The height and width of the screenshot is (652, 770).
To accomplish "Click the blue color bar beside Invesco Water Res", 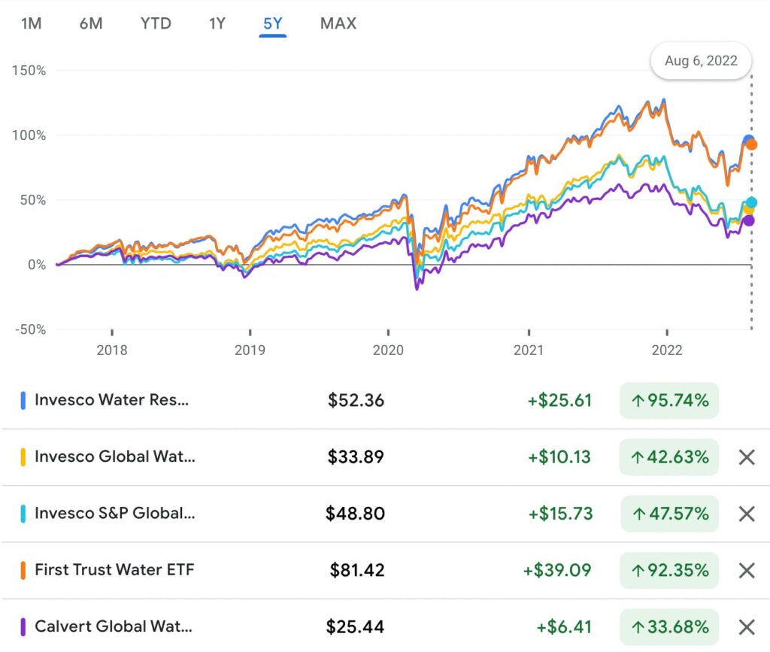I will [22, 399].
